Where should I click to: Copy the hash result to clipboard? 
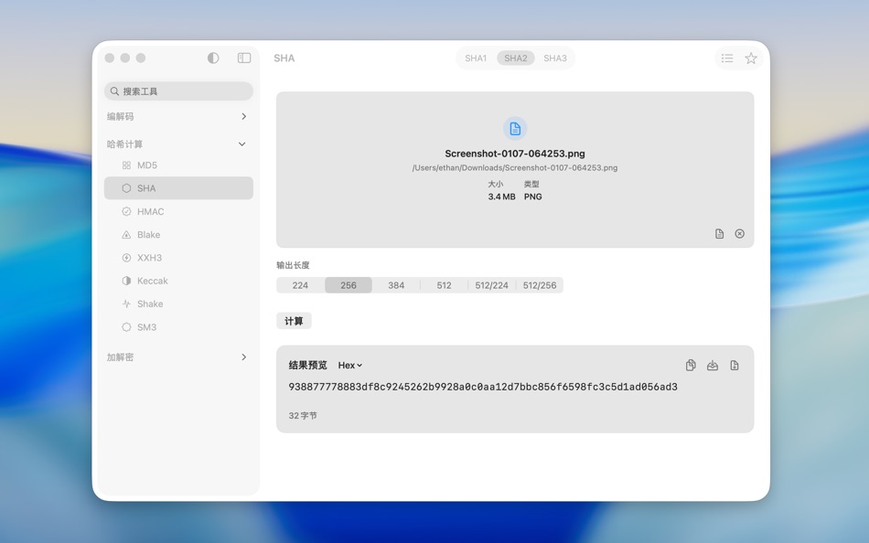691,365
